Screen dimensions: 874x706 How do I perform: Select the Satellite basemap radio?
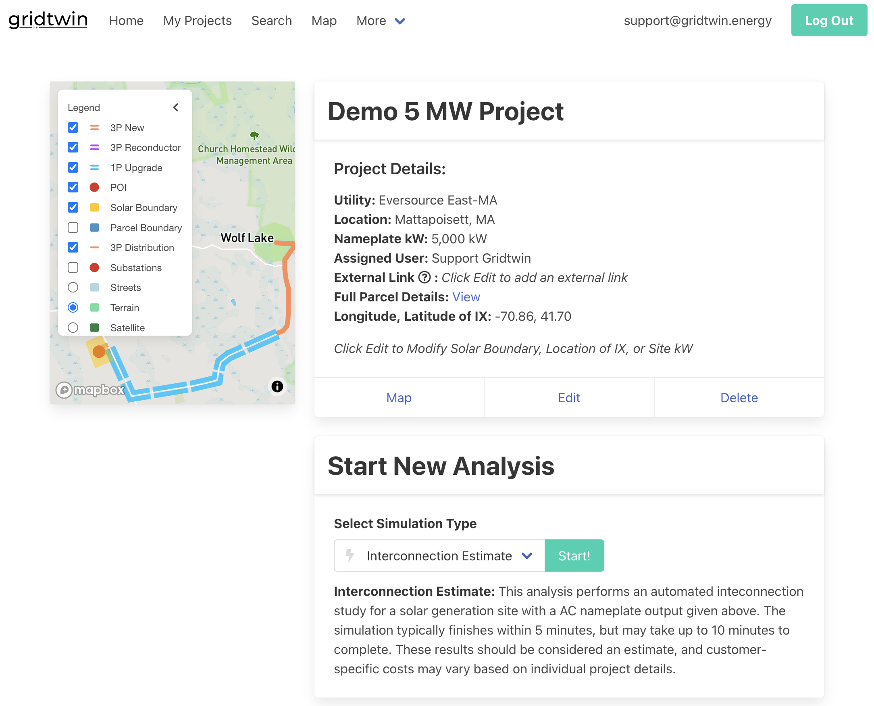(x=73, y=327)
